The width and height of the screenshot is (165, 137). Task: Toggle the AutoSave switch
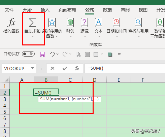(28, 54)
